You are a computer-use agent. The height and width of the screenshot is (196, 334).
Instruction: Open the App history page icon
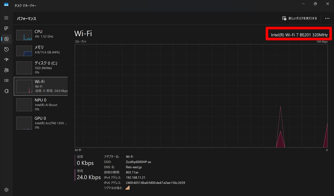[6, 49]
